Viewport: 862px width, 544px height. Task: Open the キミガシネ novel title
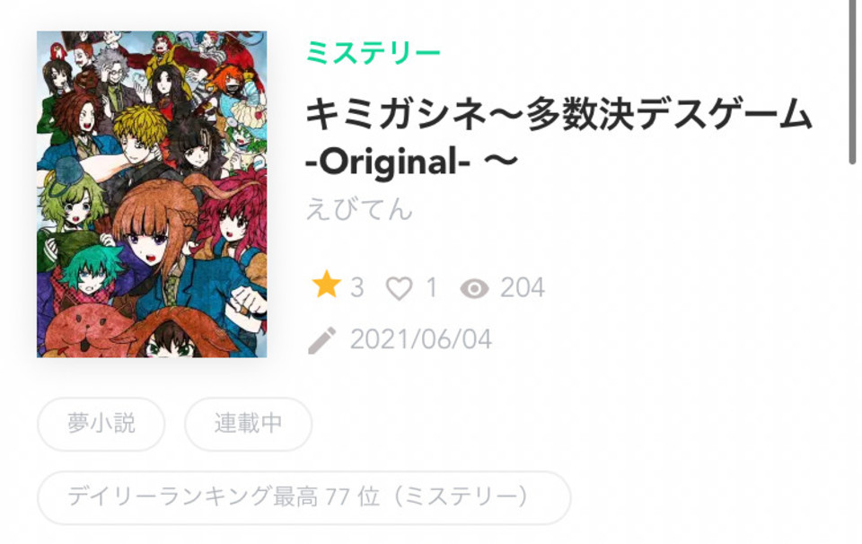tap(559, 138)
